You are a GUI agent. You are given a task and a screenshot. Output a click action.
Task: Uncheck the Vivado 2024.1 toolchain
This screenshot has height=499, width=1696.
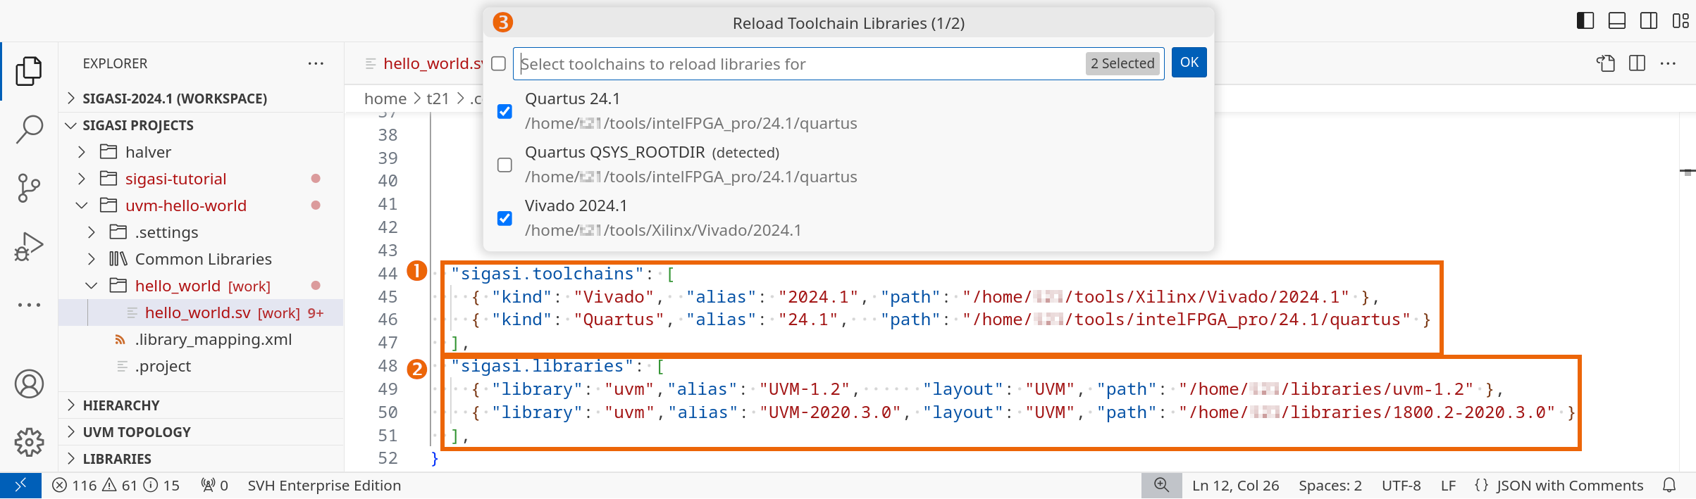coord(505,218)
